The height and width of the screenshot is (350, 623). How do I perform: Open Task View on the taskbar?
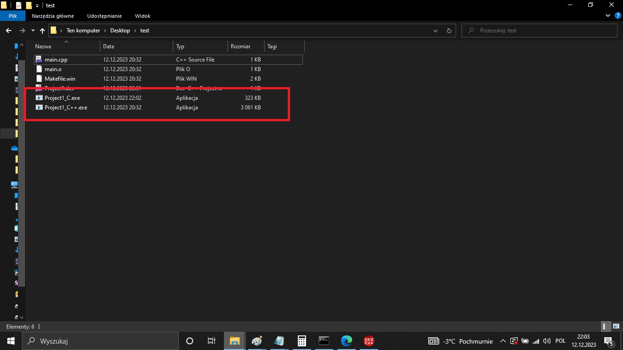tap(212, 341)
